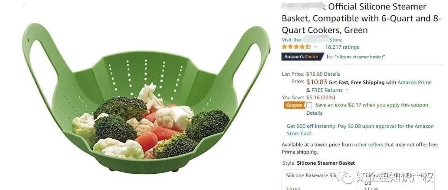Open the coupon Details link
448x190 pixels.
click(x=314, y=113)
